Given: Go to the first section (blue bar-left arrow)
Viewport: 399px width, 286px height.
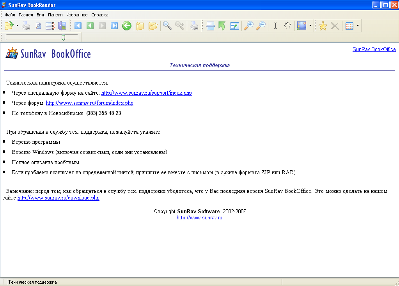Looking at the screenshot, I should tap(78, 26).
